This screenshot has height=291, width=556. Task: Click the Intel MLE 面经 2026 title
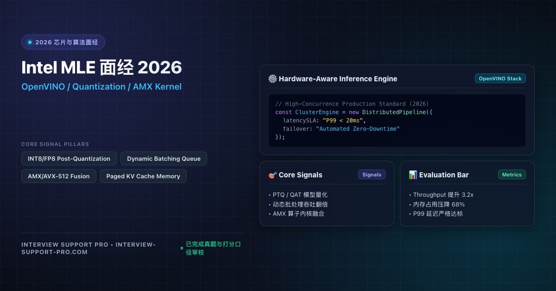point(101,67)
